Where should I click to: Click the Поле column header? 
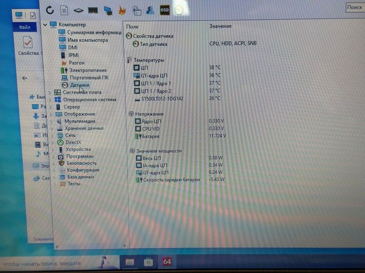tap(132, 27)
